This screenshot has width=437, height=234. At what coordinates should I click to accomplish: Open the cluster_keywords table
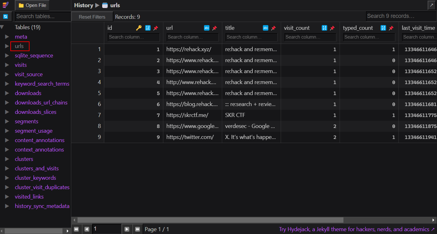(35, 178)
